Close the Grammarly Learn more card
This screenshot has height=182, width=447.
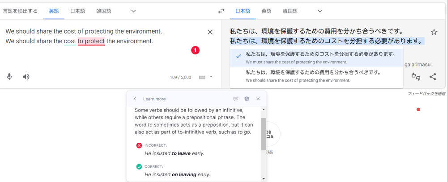coord(258,99)
